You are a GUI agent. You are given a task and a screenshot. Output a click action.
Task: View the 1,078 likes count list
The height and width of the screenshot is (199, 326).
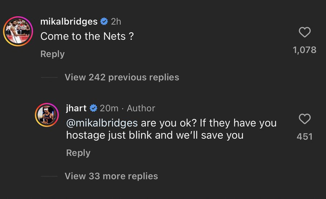click(x=305, y=50)
